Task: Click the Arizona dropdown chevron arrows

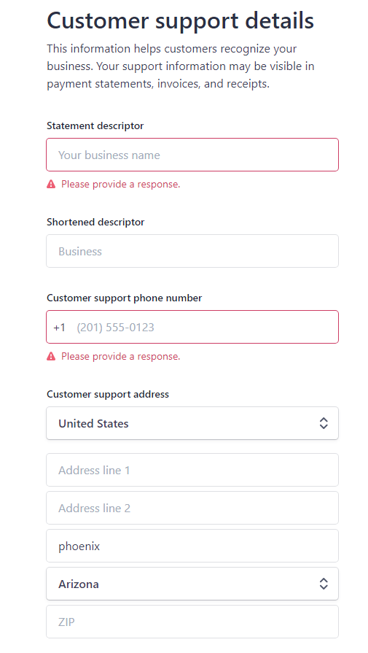Action: tap(324, 584)
